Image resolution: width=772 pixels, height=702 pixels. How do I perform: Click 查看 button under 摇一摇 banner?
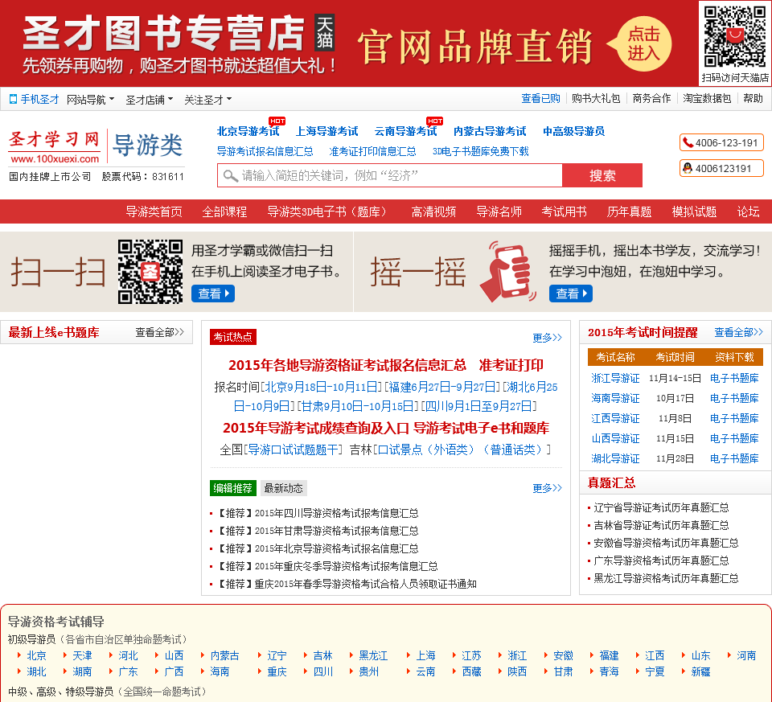pyautogui.click(x=571, y=294)
